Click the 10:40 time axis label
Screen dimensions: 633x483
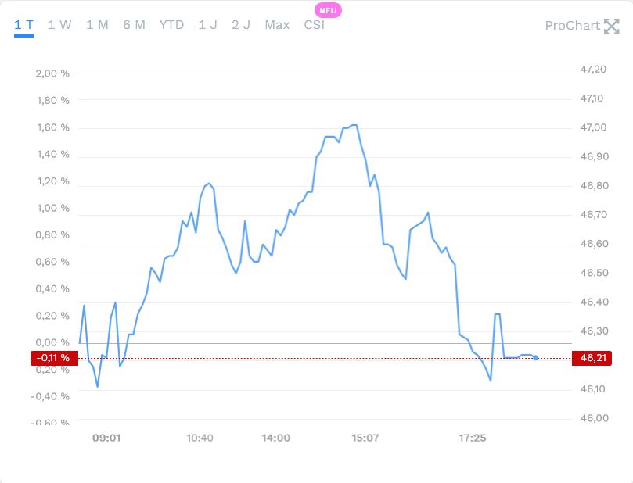click(x=200, y=438)
